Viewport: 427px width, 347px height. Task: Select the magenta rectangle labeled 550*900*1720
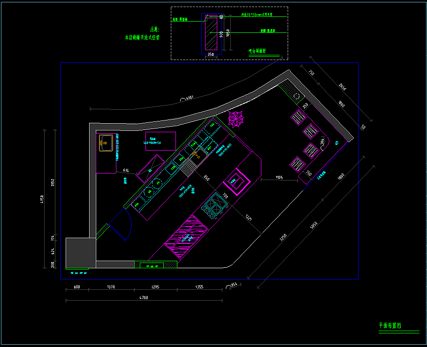pyautogui.click(x=160, y=141)
